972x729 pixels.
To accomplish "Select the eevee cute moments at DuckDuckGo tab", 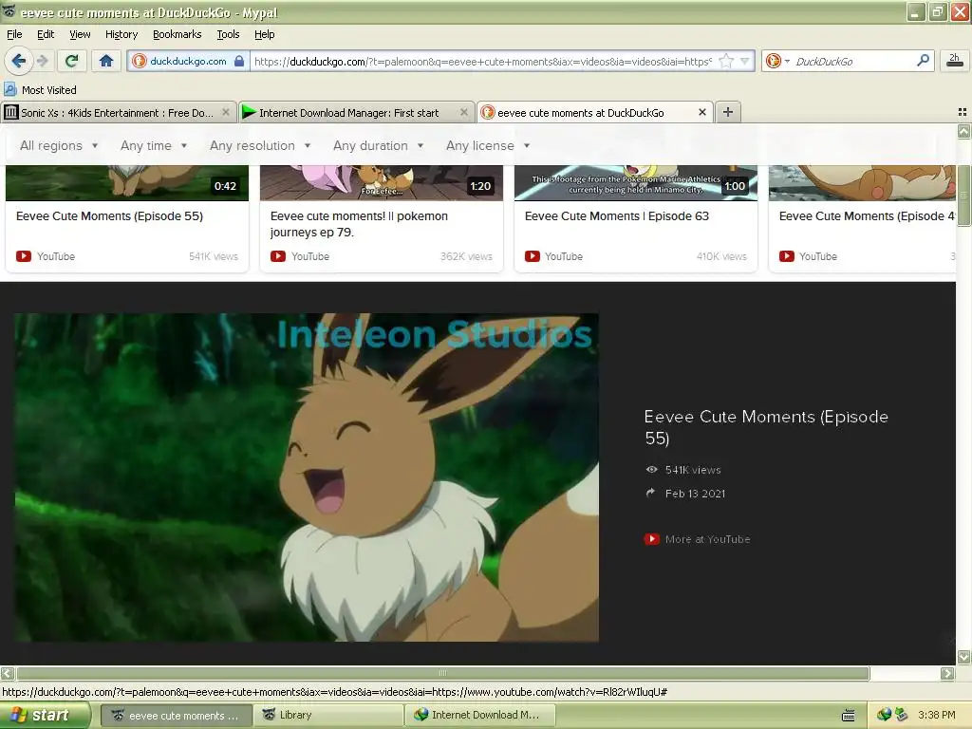I will click(595, 113).
